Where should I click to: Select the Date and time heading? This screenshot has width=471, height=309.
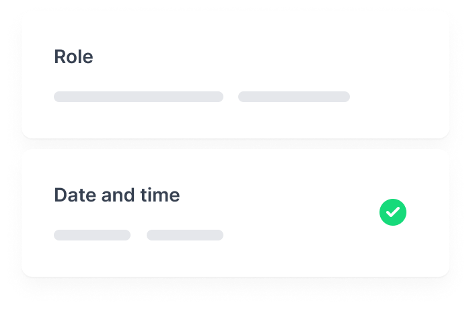[117, 195]
